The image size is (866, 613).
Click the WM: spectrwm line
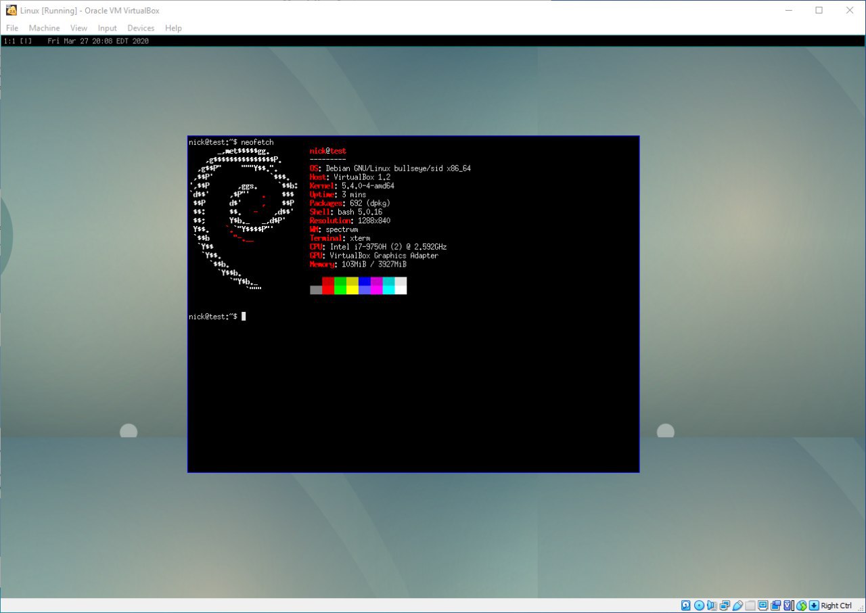tap(334, 230)
